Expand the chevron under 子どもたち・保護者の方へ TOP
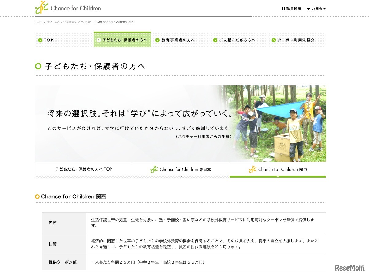The width and height of the screenshot is (369, 275). coord(83,176)
